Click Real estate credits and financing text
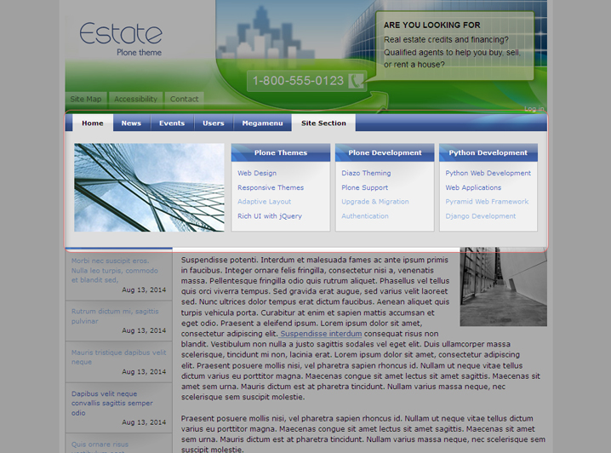 [446, 40]
